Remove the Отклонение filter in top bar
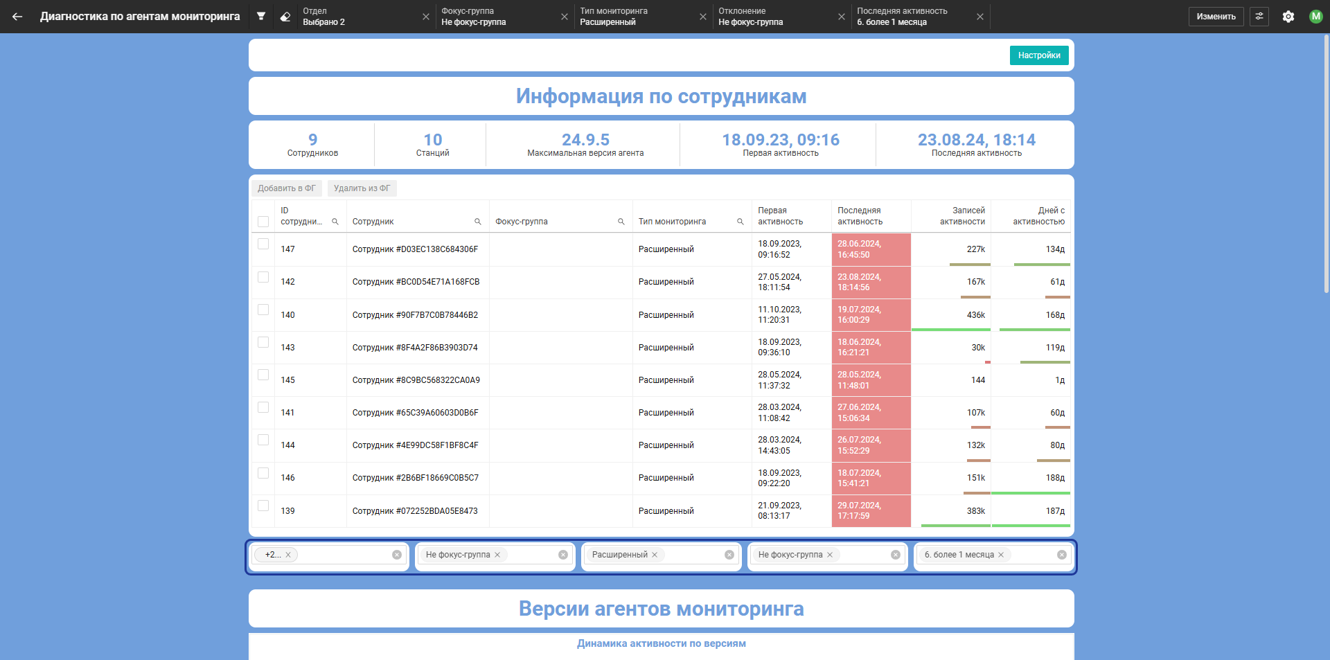The height and width of the screenshot is (660, 1330). pyautogui.click(x=842, y=17)
